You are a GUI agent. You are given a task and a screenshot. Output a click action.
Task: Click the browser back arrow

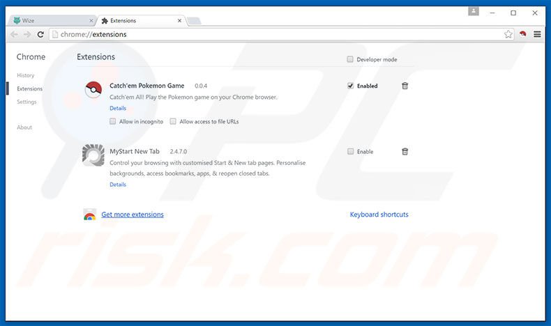14,34
